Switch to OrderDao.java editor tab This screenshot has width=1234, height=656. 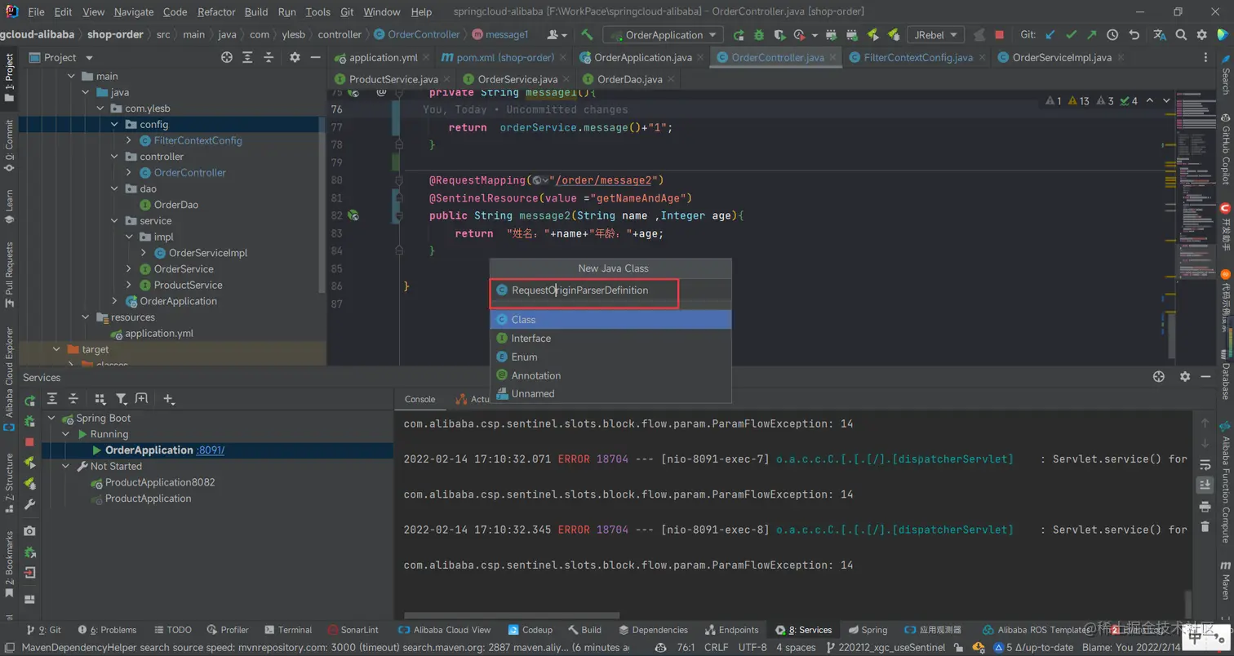click(629, 79)
